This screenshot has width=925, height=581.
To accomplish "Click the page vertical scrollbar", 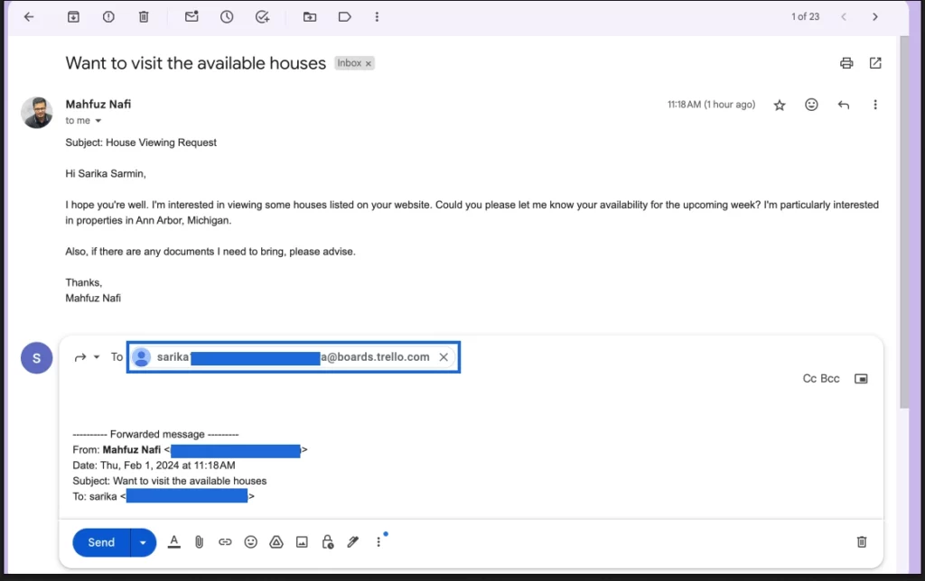I will pos(905,222).
